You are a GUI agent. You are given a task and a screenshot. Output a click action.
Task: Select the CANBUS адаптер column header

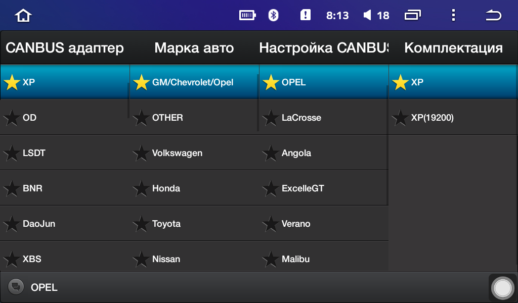click(x=65, y=48)
